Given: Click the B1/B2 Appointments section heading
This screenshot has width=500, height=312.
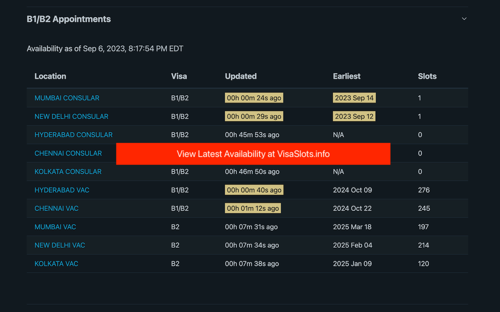Looking at the screenshot, I should tap(69, 19).
